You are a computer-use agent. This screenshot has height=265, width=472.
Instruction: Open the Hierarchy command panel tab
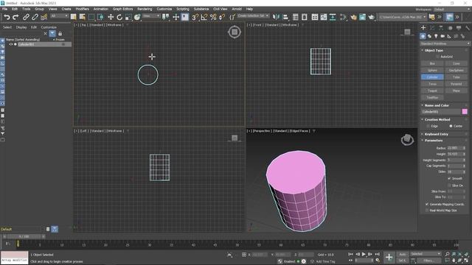(441, 28)
